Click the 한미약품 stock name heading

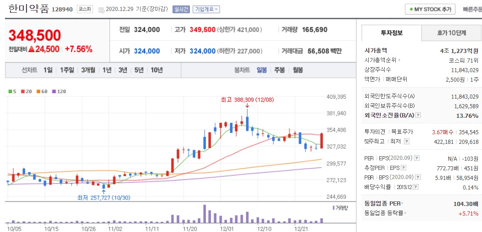29,9
